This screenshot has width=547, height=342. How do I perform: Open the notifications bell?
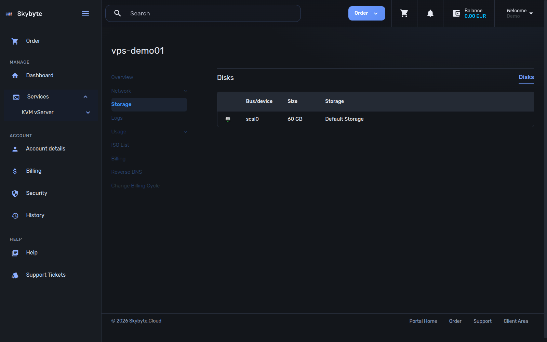(430, 13)
